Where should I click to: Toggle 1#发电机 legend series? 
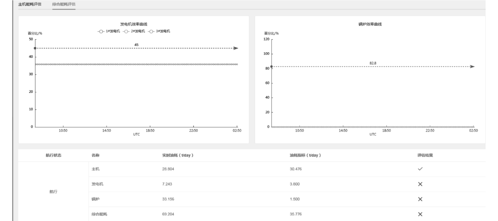(109, 31)
